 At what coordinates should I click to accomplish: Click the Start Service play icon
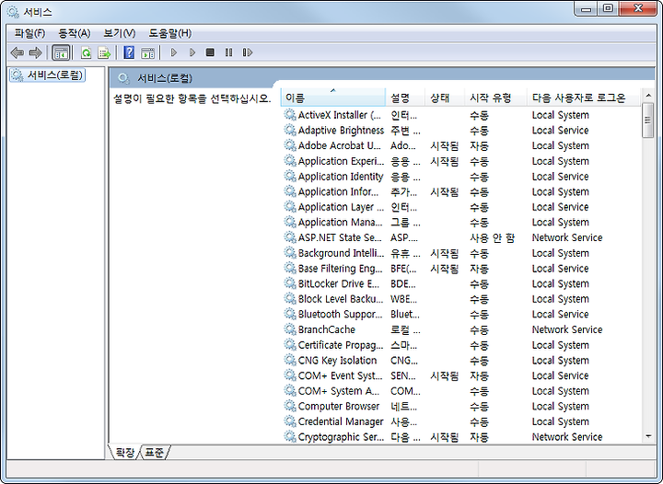[x=173, y=52]
